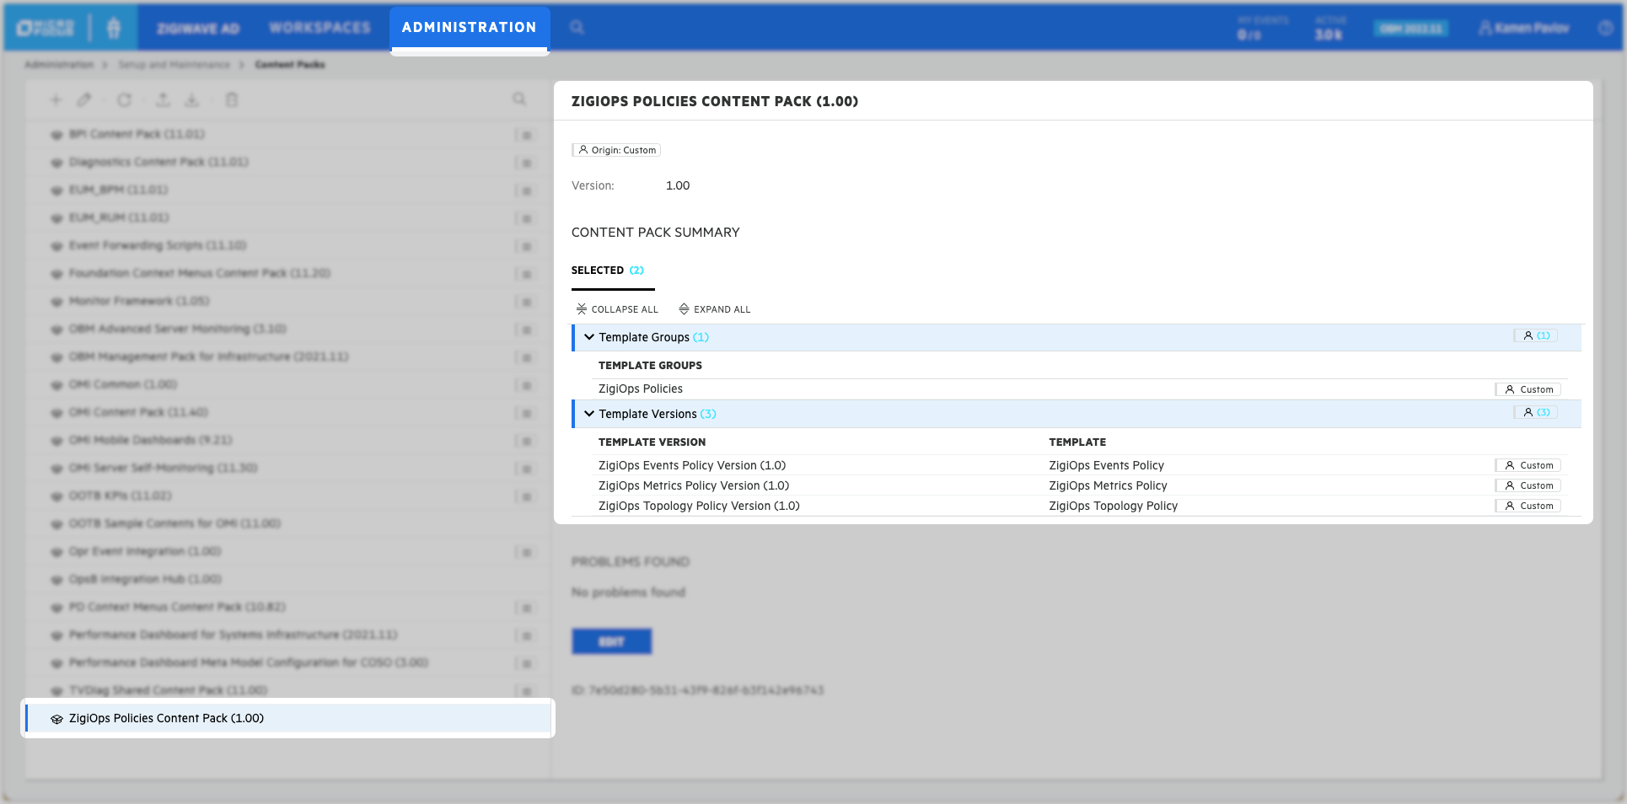Open the search icon in top navigation bar
1627x804 pixels.
(x=577, y=28)
